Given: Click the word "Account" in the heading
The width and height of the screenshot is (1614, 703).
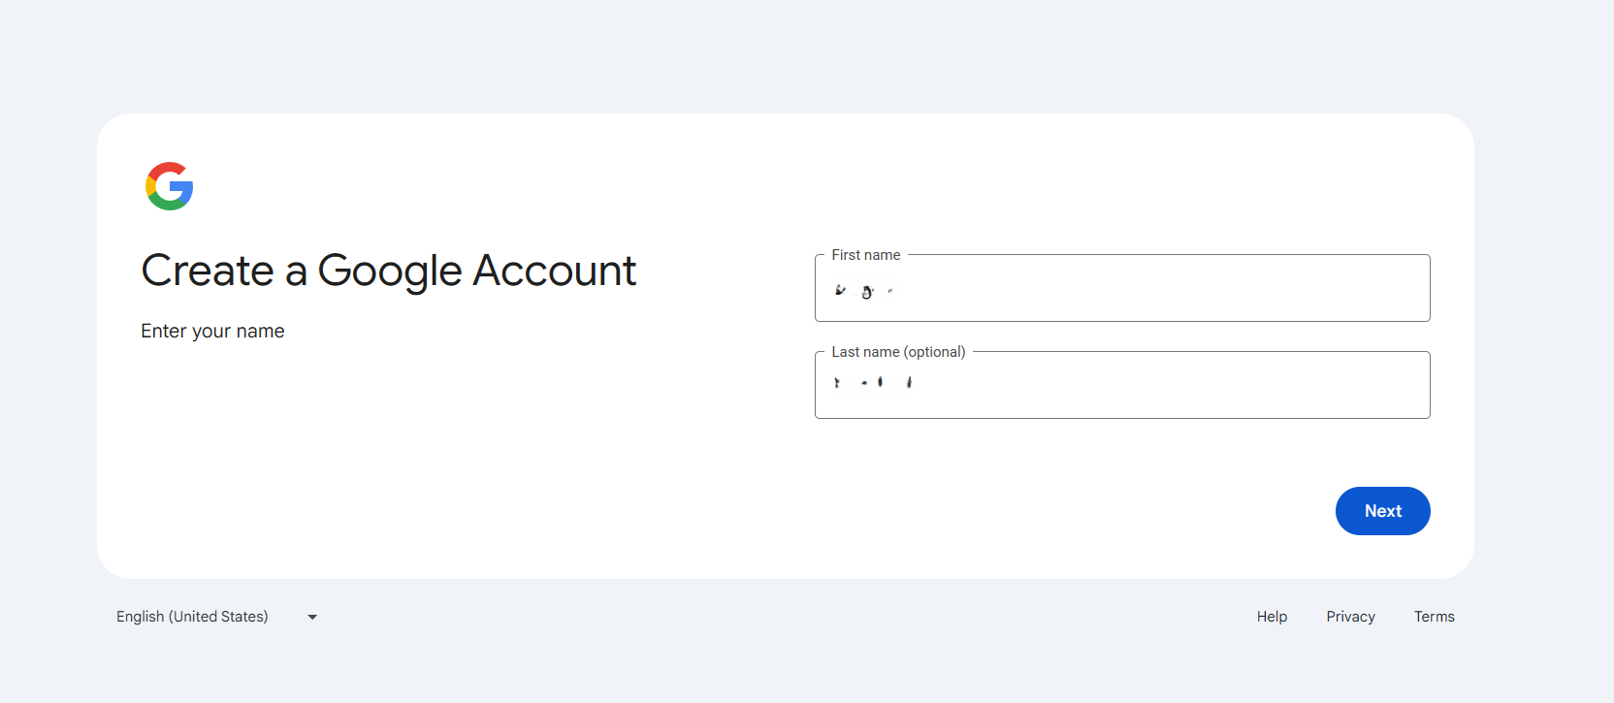Looking at the screenshot, I should point(554,271).
